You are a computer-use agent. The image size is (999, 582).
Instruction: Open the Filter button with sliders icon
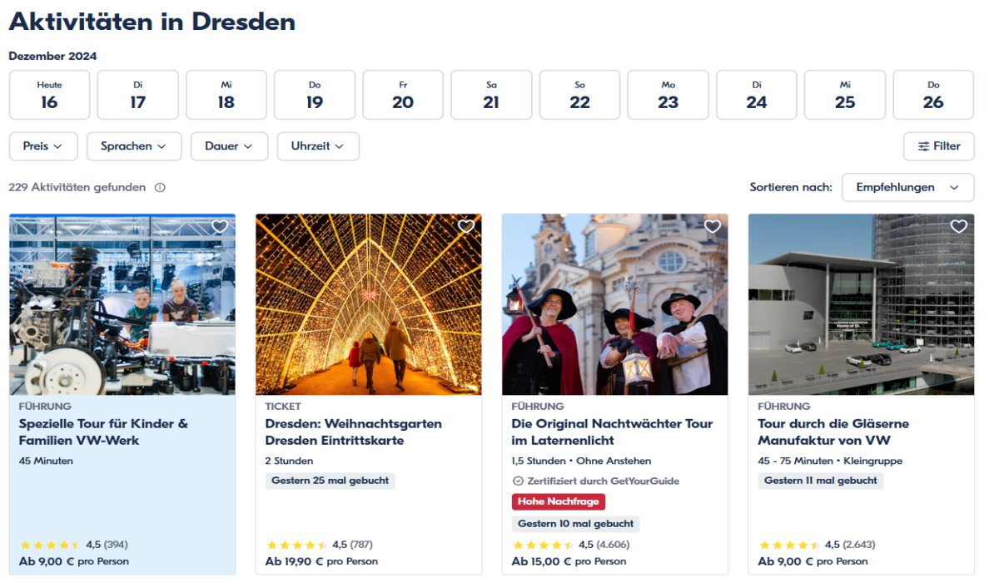938,146
